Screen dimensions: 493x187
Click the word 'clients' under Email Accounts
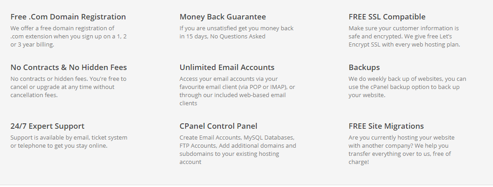click(x=188, y=103)
